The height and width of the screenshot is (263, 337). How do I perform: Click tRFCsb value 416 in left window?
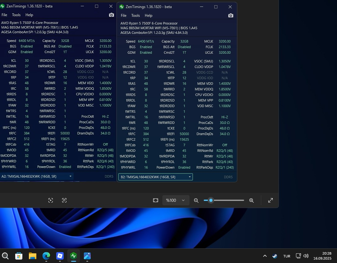pos(27,144)
